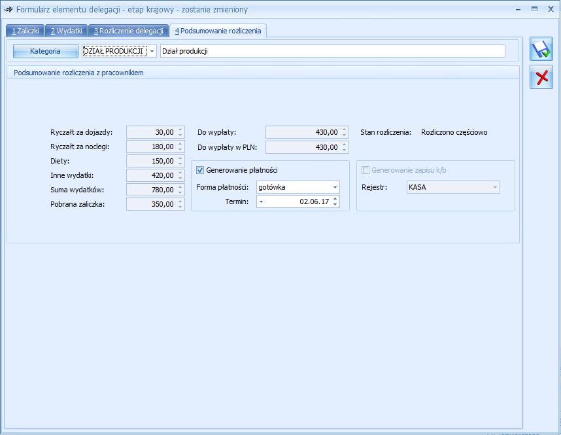The width and height of the screenshot is (561, 435).
Task: Decrease Ryczałt za noclegi with down arrow
Action: click(180, 149)
